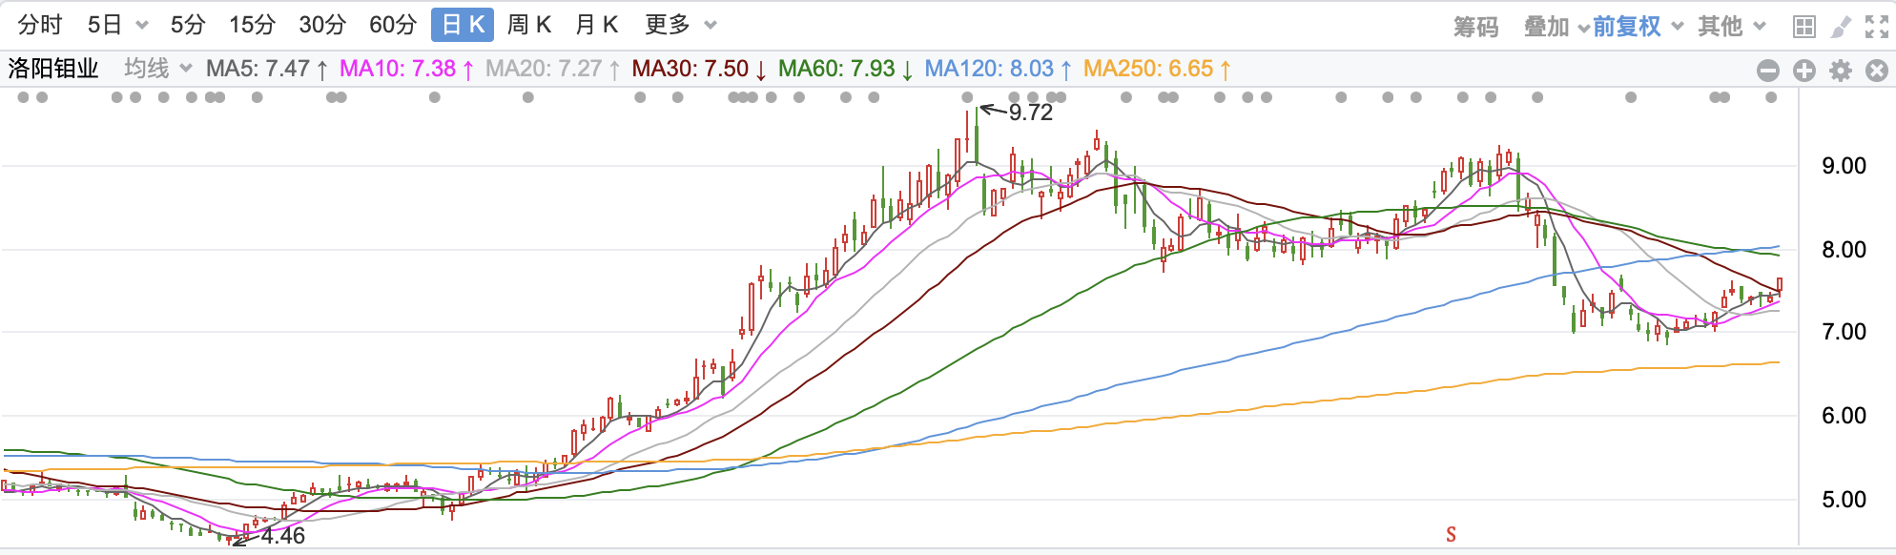Click the MA20: 7.27 legend label
1896x555 pixels.
pos(553,69)
